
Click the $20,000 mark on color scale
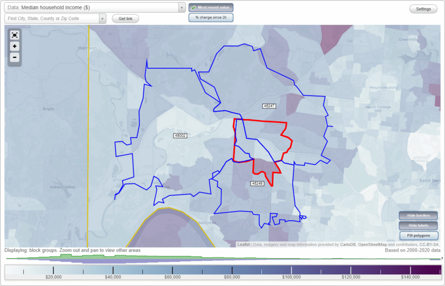click(53, 277)
